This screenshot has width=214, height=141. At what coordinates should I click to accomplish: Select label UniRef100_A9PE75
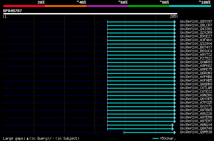196,70
